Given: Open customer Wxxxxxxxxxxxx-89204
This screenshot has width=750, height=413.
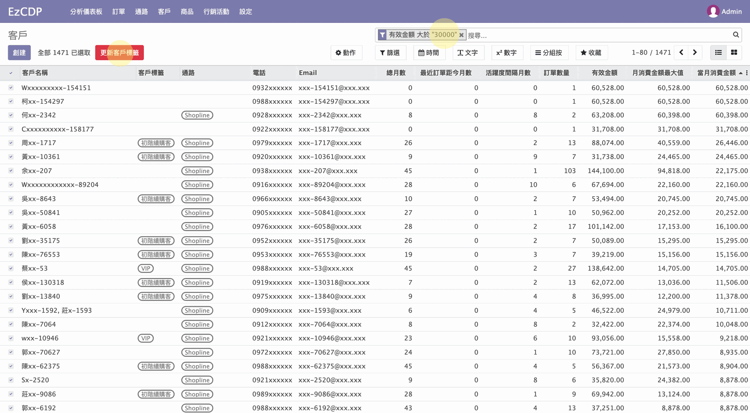Looking at the screenshot, I should (x=60, y=185).
